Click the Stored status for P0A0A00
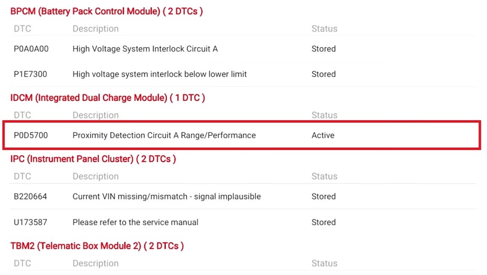The width and height of the screenshot is (487, 275). (x=324, y=49)
